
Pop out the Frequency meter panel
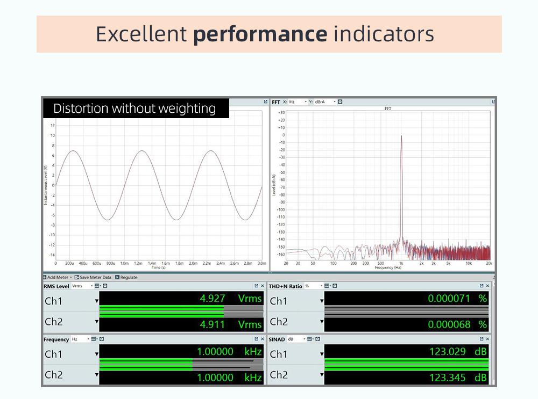257,339
